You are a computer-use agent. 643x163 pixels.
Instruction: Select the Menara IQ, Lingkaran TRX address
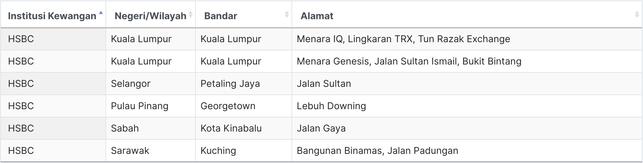tap(403, 39)
